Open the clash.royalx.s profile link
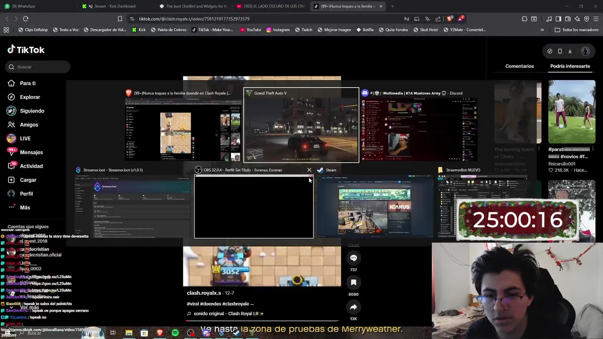 (x=204, y=293)
